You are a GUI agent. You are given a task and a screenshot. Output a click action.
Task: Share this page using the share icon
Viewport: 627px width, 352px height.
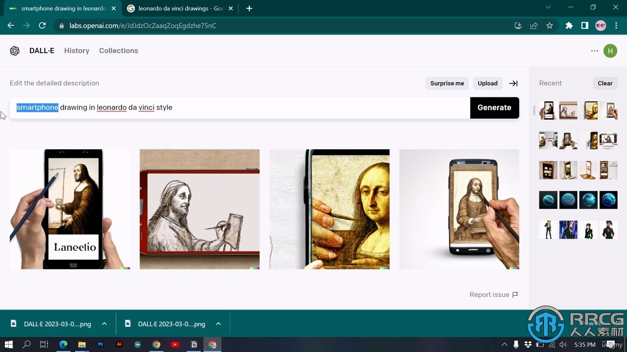[534, 25]
